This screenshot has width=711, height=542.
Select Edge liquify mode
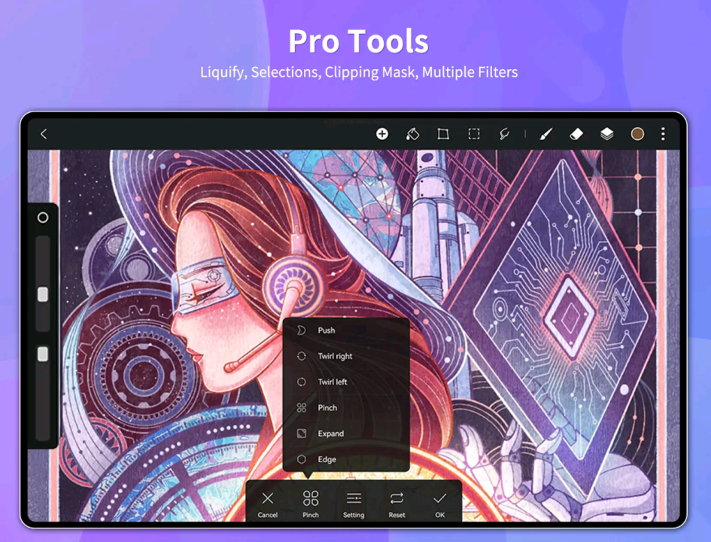(x=346, y=459)
